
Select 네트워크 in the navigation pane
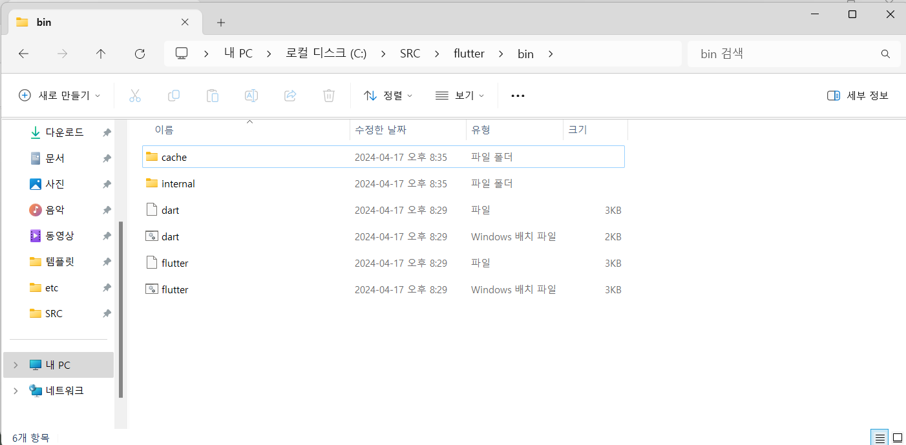[57, 391]
